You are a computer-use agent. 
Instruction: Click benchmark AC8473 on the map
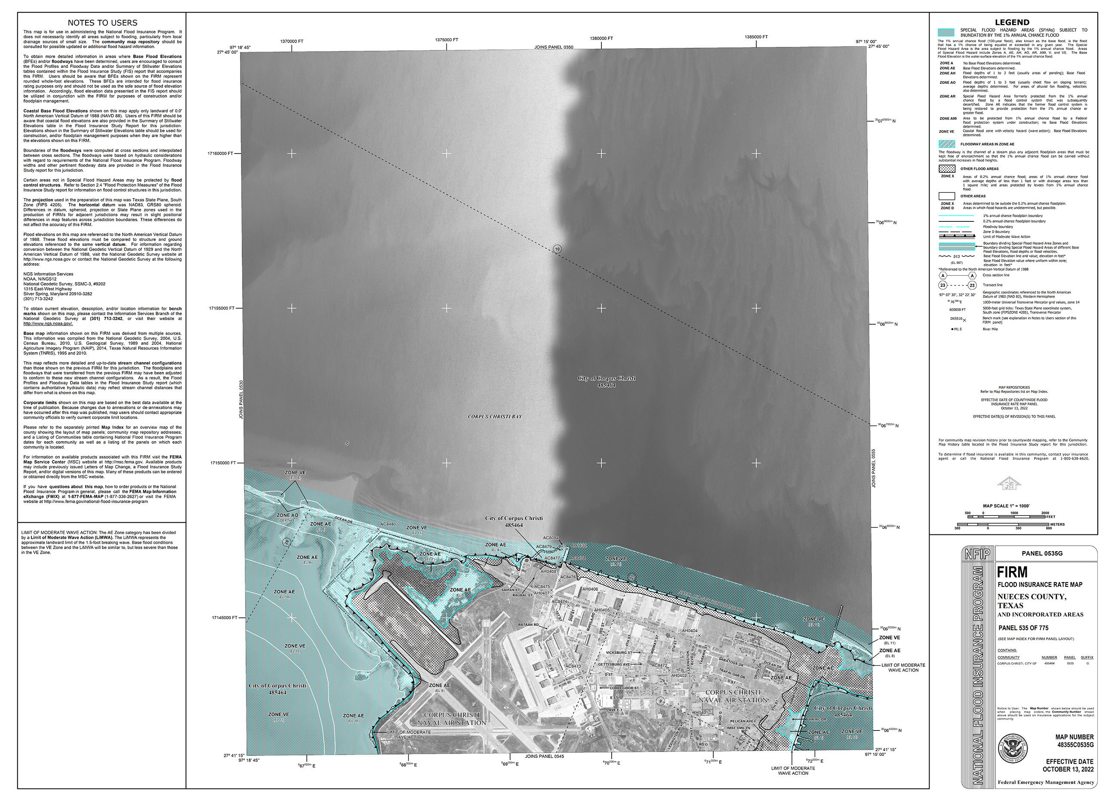coord(573,666)
